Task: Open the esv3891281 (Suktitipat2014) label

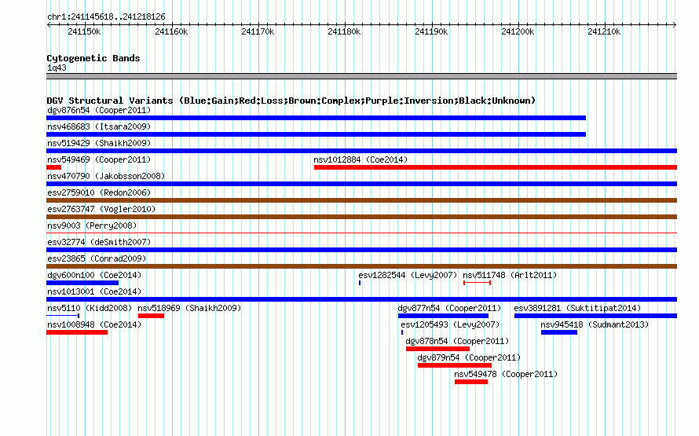Action: point(577,308)
